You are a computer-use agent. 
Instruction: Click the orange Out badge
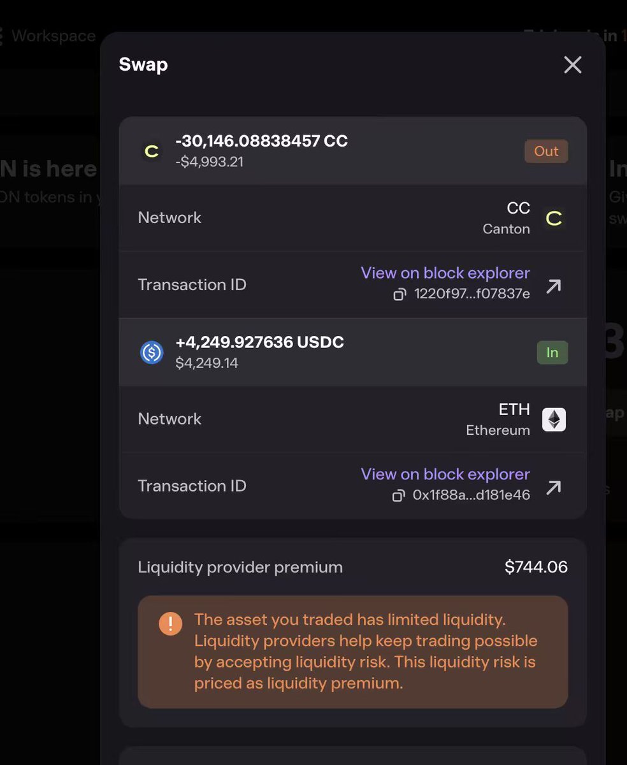(x=546, y=151)
